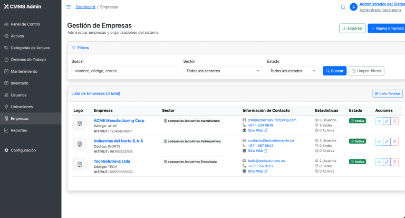Open Categorías de Activos menu item

click(x=31, y=48)
